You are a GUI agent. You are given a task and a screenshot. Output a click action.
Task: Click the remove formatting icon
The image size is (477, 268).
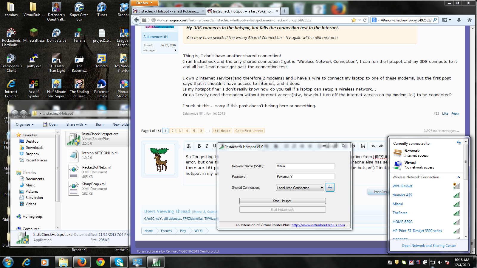point(189,146)
